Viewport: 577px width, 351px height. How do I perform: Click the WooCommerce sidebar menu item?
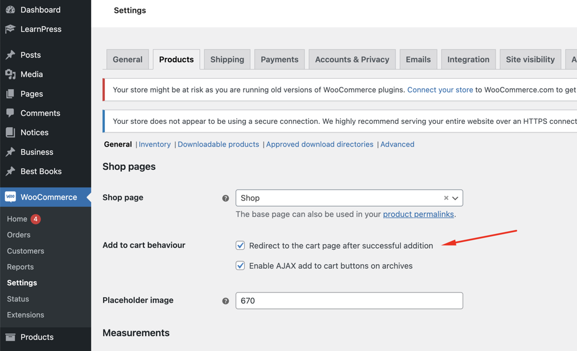point(46,197)
